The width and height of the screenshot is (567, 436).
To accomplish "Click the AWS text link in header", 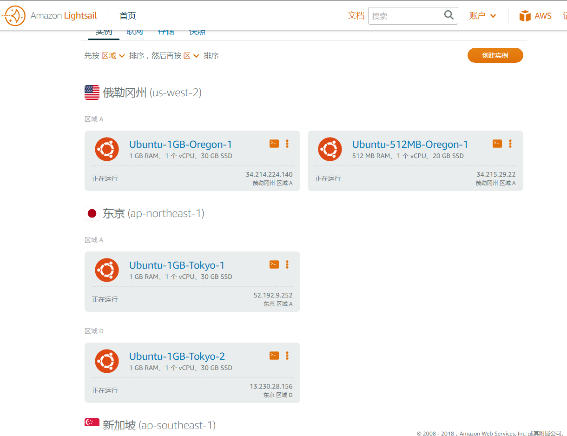I will [x=543, y=16].
